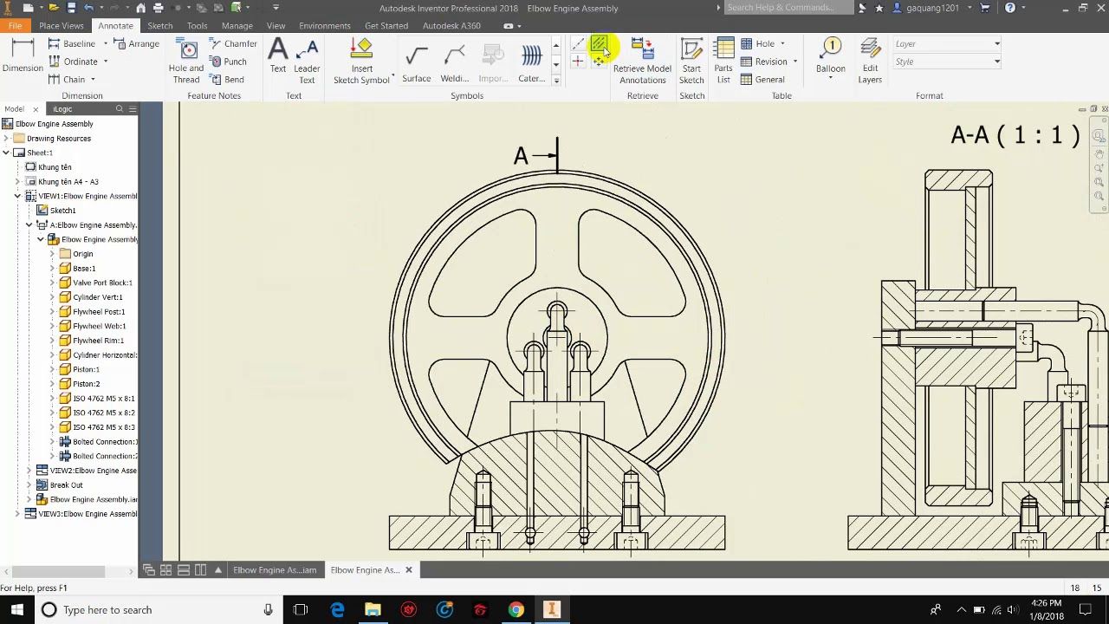This screenshot has width=1109, height=624.
Task: Select the Caterpillar weld symbol tool
Action: coord(530,61)
